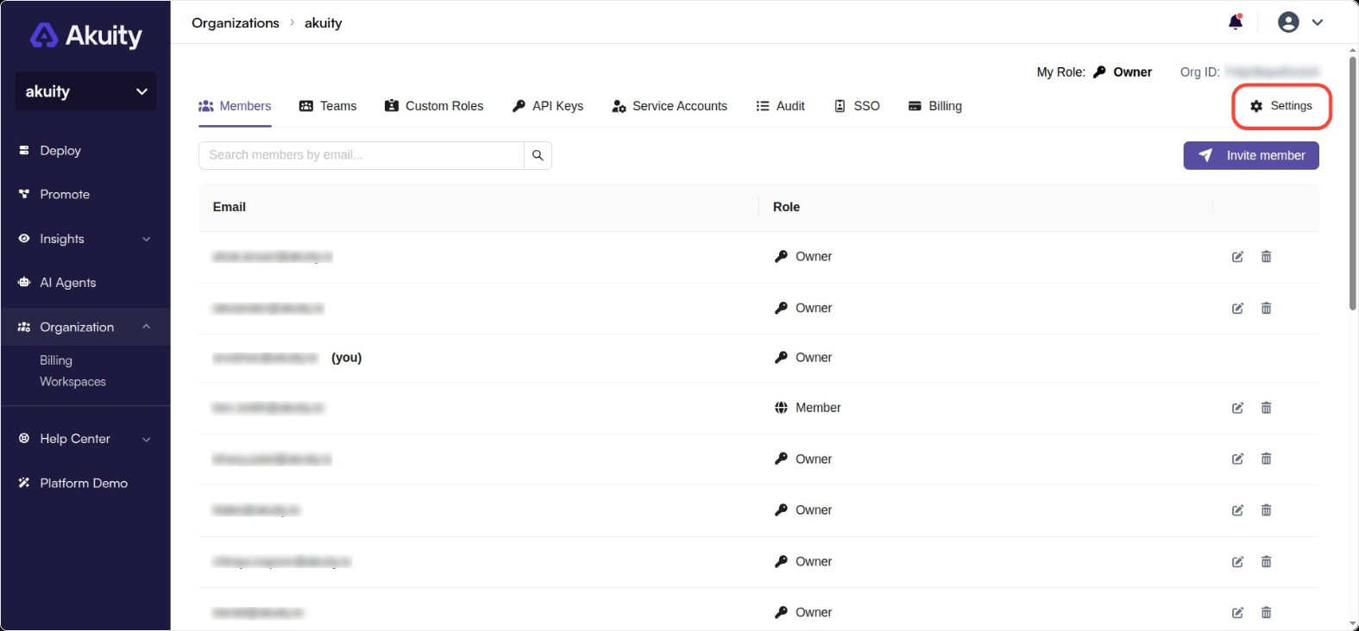Delete the member with Member role
Screen dimensions: 1359x631
[1266, 408]
